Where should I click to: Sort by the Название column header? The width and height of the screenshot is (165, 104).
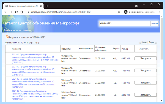click(16, 49)
